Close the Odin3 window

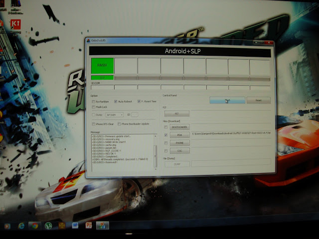tap(269, 42)
